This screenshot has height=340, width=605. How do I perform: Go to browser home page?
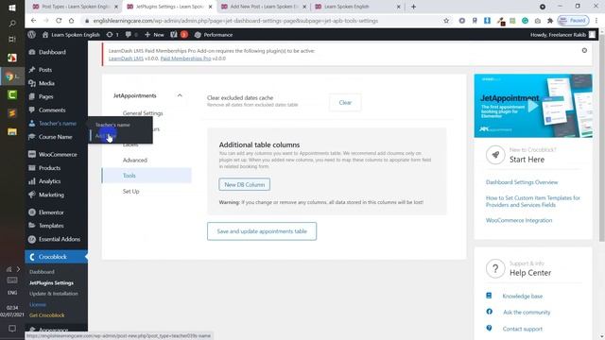pos(72,21)
